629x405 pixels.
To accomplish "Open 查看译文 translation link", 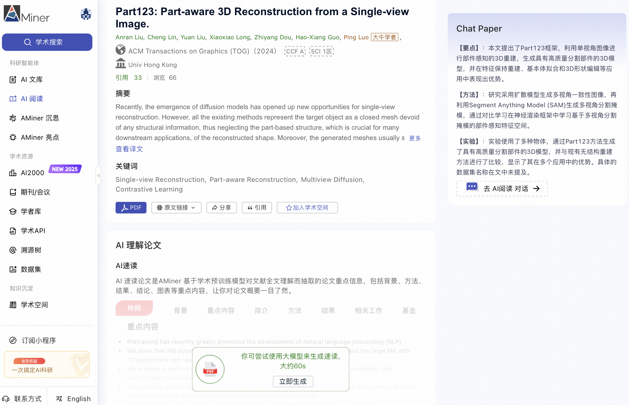I will coord(129,149).
